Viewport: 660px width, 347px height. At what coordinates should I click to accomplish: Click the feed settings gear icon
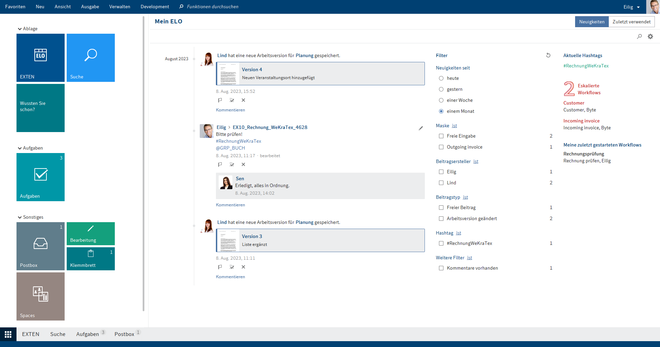[650, 36]
